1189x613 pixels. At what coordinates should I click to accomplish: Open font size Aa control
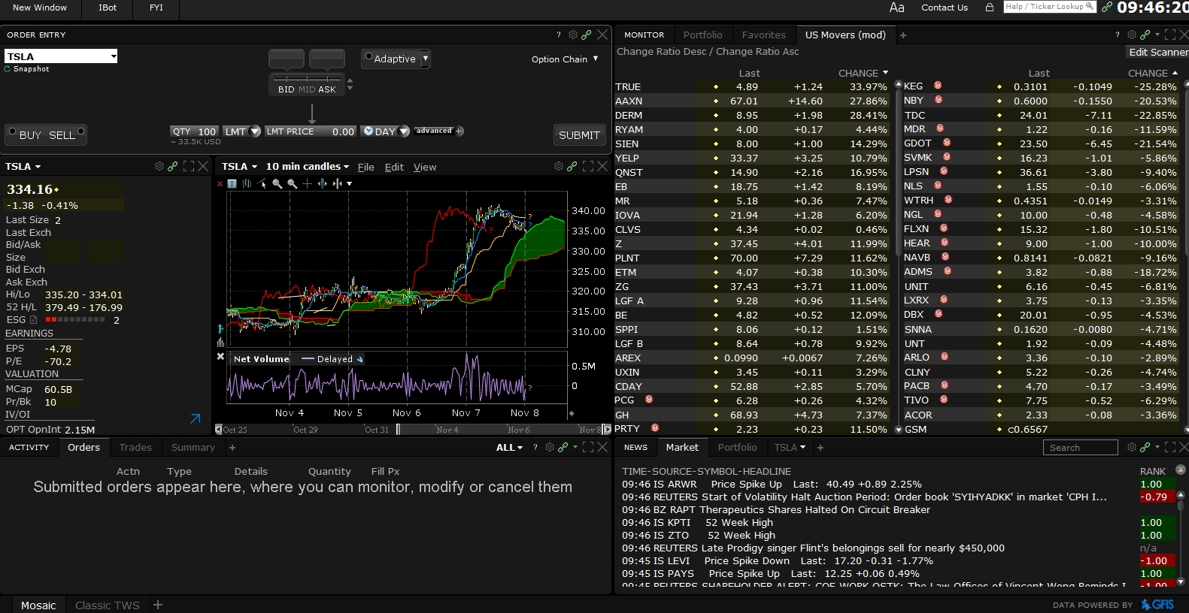pyautogui.click(x=896, y=8)
